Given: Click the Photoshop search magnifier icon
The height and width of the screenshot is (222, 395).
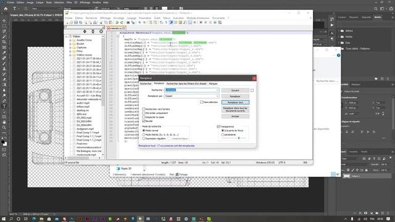Looking at the screenshot, I should [376, 9].
